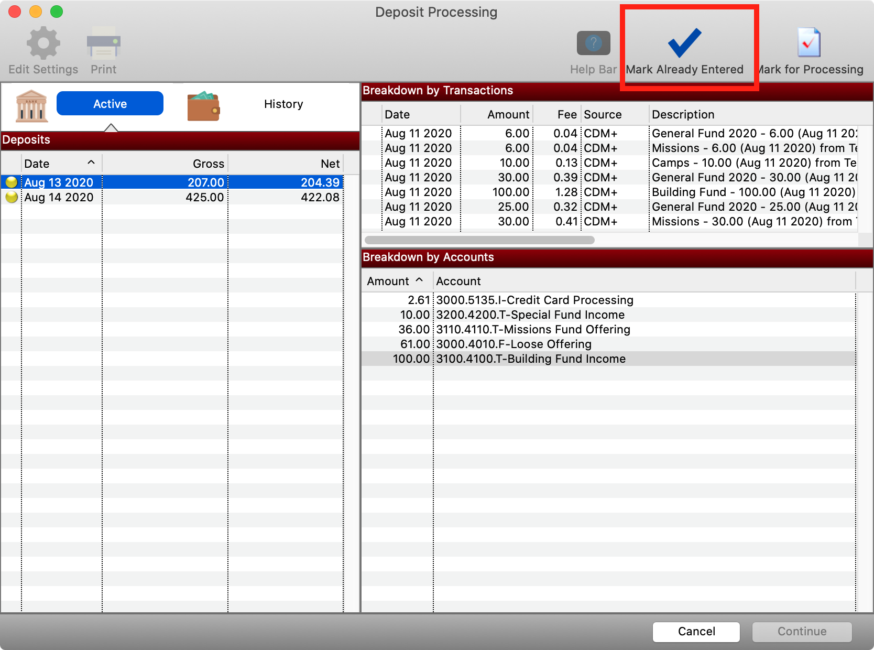Viewport: 874px width, 650px height.
Task: Open Edit Settings gear icon
Action: coord(43,44)
